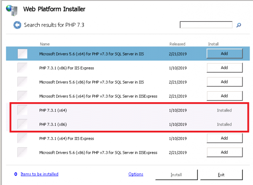Click the Install button
The width and height of the screenshot is (253, 185).
176,175
